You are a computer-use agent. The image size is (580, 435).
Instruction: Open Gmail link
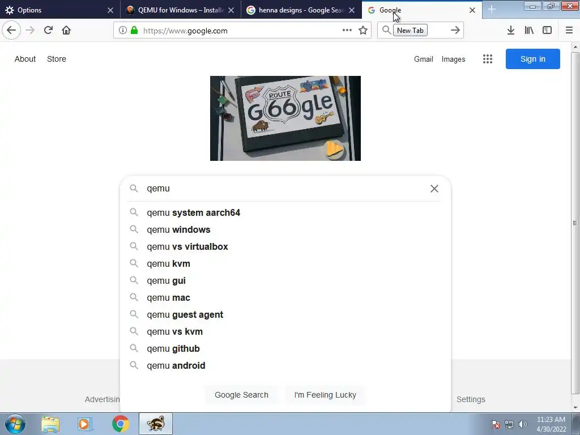point(424,59)
